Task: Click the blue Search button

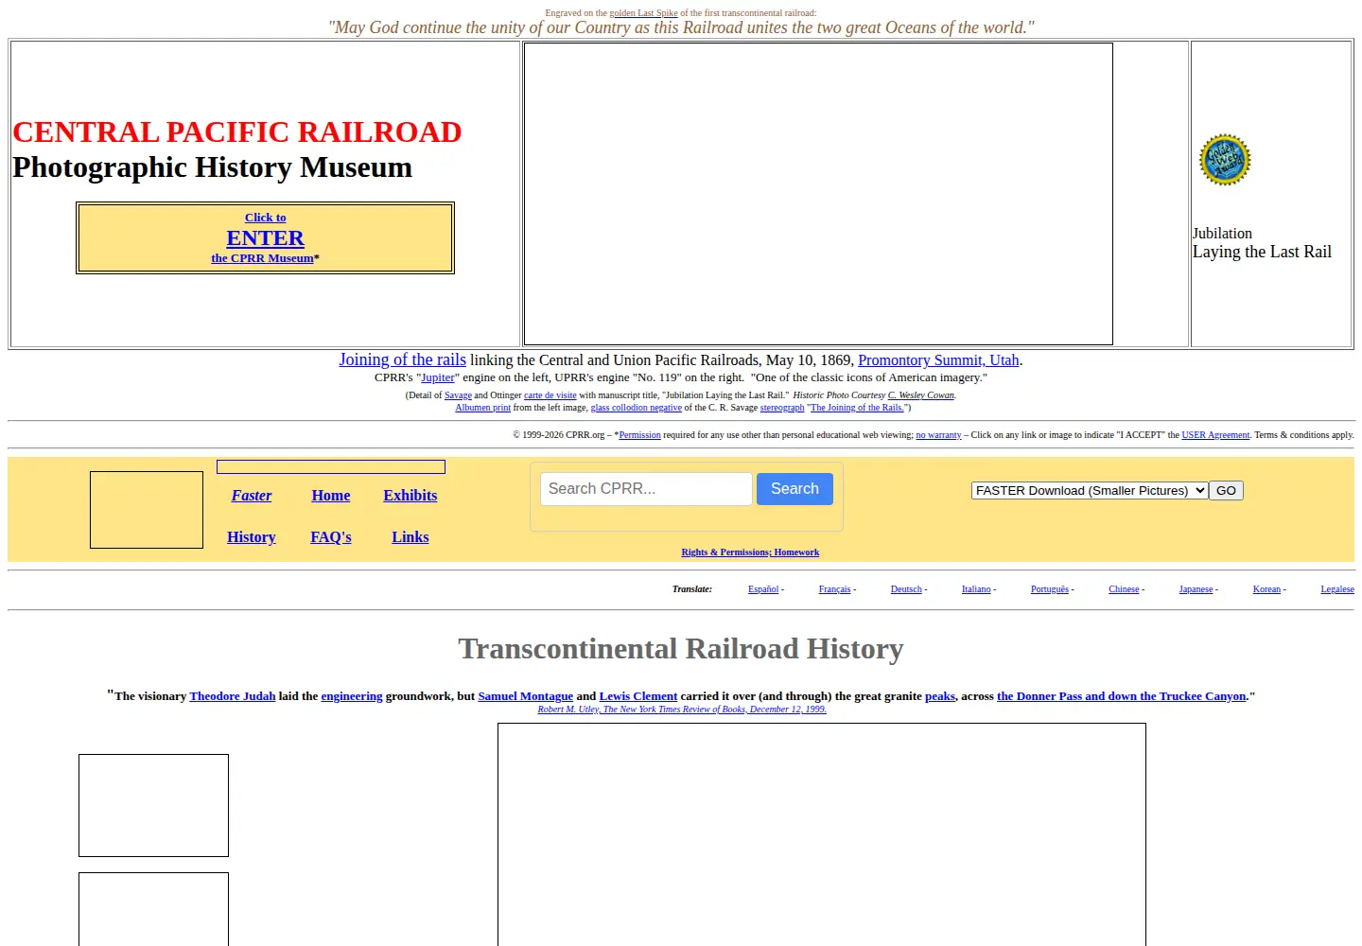Action: 794,489
